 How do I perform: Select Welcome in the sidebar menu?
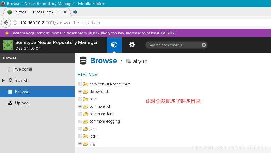38,69
